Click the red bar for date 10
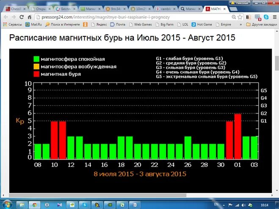Image resolution: width=279 pixels, height=209 pixels. tap(54, 140)
